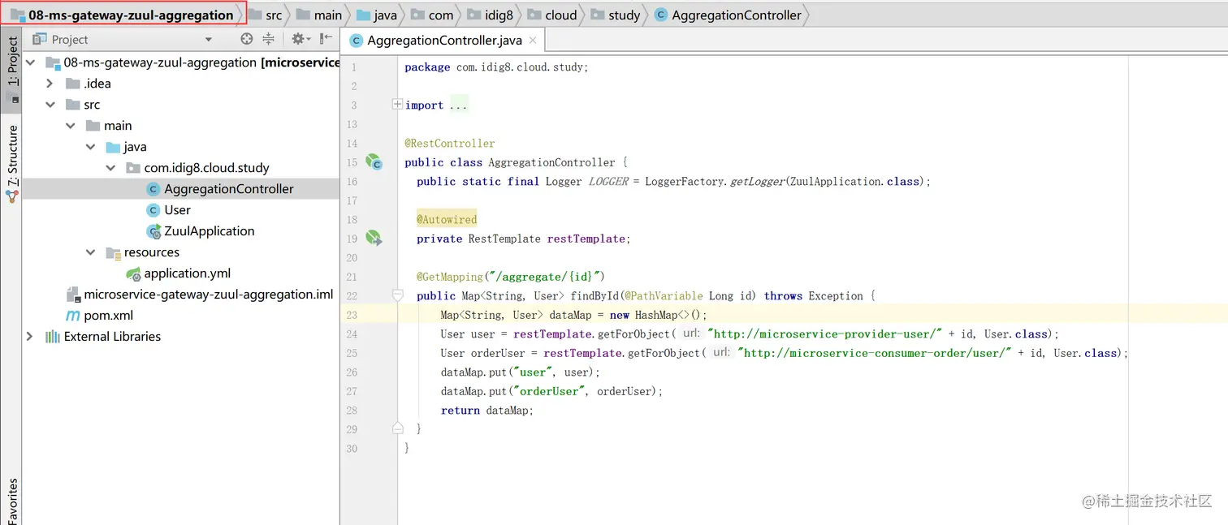Image resolution: width=1228 pixels, height=525 pixels.
Task: Open the Favorites tool window tab
Action: [11, 500]
